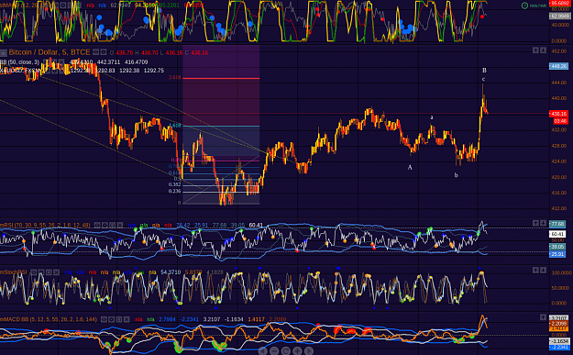
Task: Click the 448.26 blue price label
Action: 558,66
